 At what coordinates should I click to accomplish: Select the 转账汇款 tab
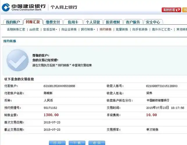click(33, 22)
